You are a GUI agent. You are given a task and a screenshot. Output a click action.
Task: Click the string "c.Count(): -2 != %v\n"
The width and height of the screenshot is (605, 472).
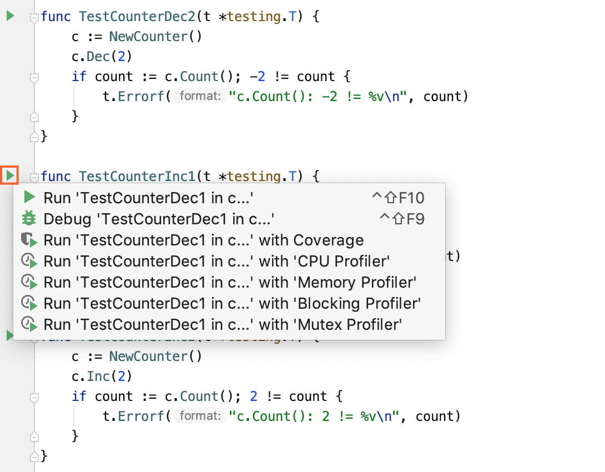[318, 97]
